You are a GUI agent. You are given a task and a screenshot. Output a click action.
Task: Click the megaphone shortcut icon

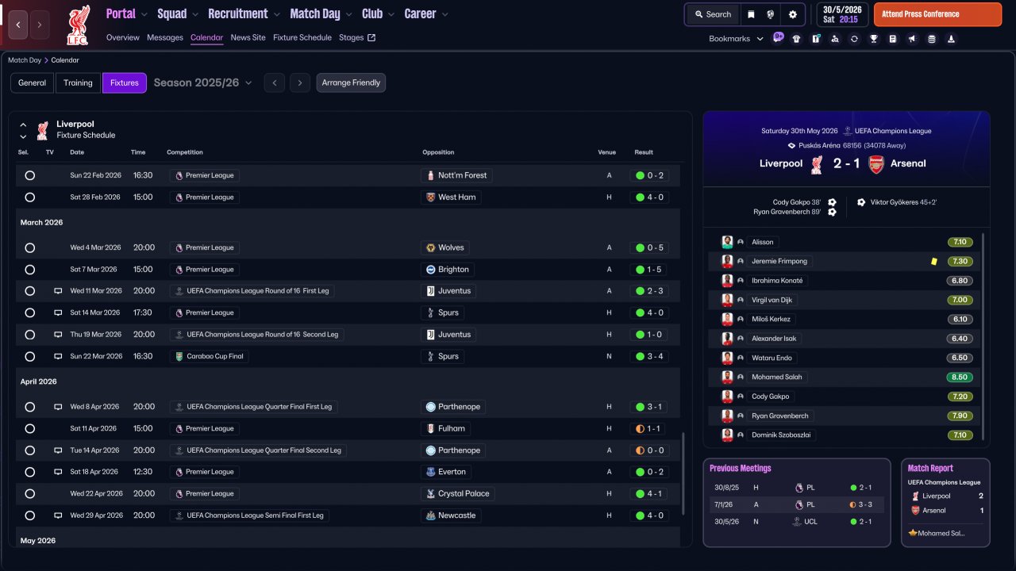912,39
